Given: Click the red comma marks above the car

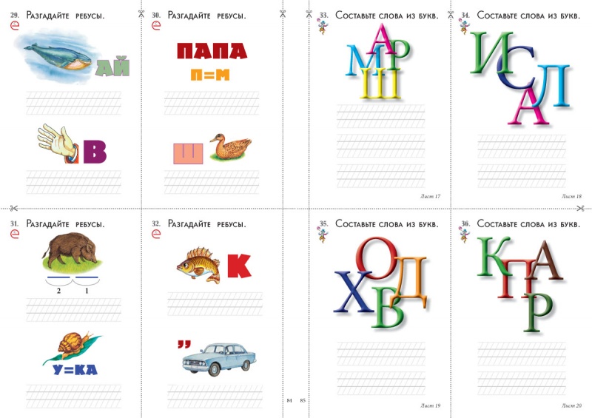Looking at the screenshot, I should 184,343.
